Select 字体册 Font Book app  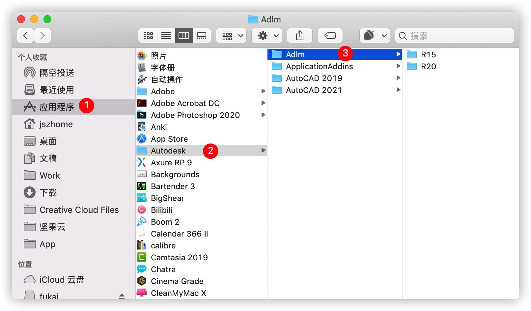pyautogui.click(x=201, y=68)
